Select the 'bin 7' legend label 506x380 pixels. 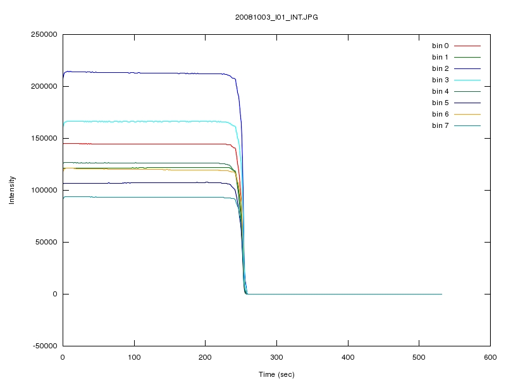point(440,125)
